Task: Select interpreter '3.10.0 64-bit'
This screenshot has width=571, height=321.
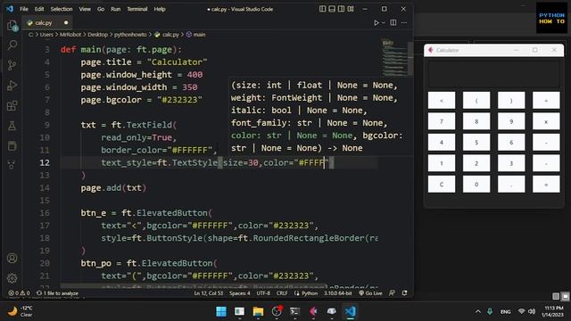Action: pyautogui.click(x=338, y=293)
